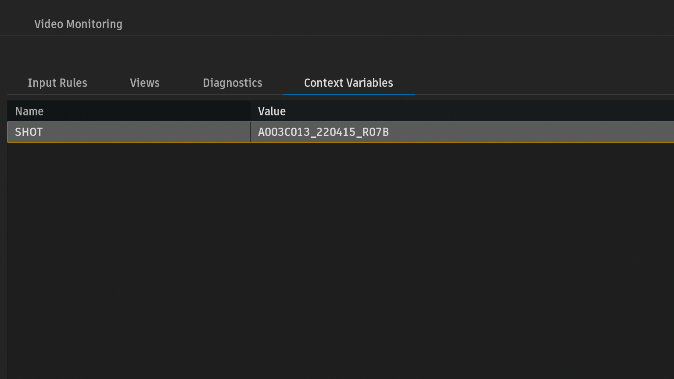Click the blue underline beneath Context Variables
Image resolution: width=674 pixels, height=379 pixels.
click(x=348, y=94)
